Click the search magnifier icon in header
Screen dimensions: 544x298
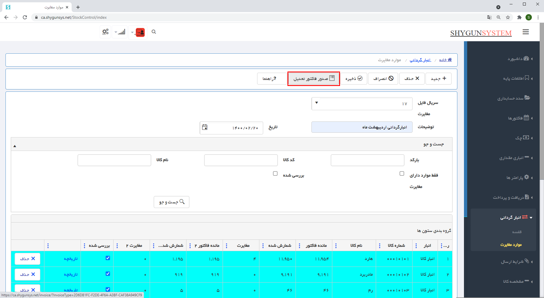tap(154, 32)
